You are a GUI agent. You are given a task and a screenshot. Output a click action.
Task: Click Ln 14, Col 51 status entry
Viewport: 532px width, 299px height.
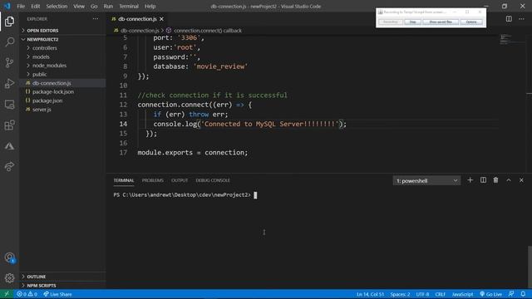click(370, 294)
